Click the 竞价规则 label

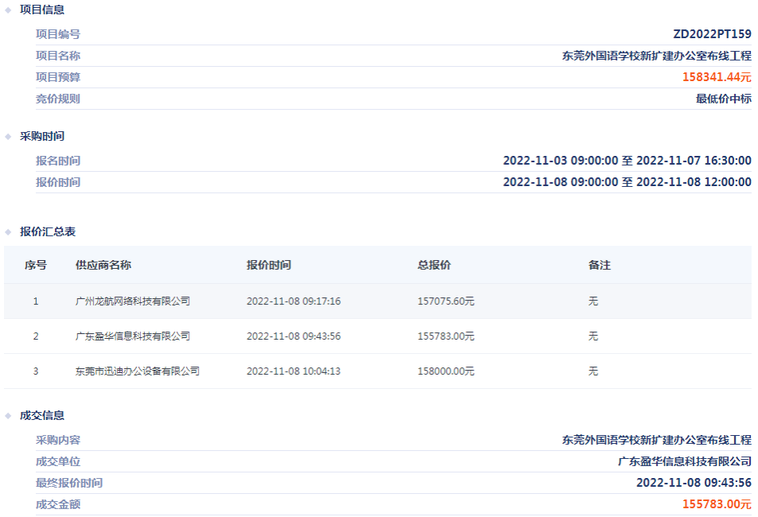[58, 99]
